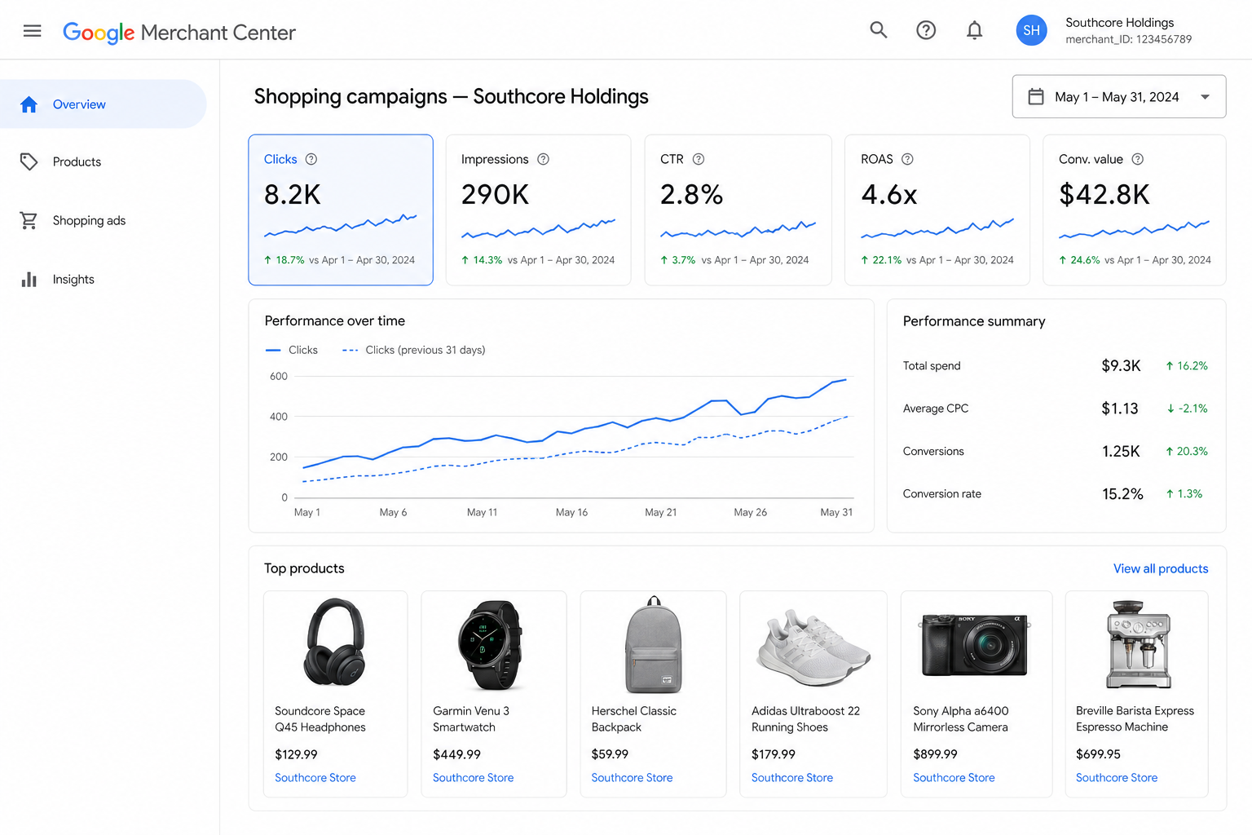Open the SH account avatar
Image resolution: width=1252 pixels, height=835 pixels.
pos(1031,30)
